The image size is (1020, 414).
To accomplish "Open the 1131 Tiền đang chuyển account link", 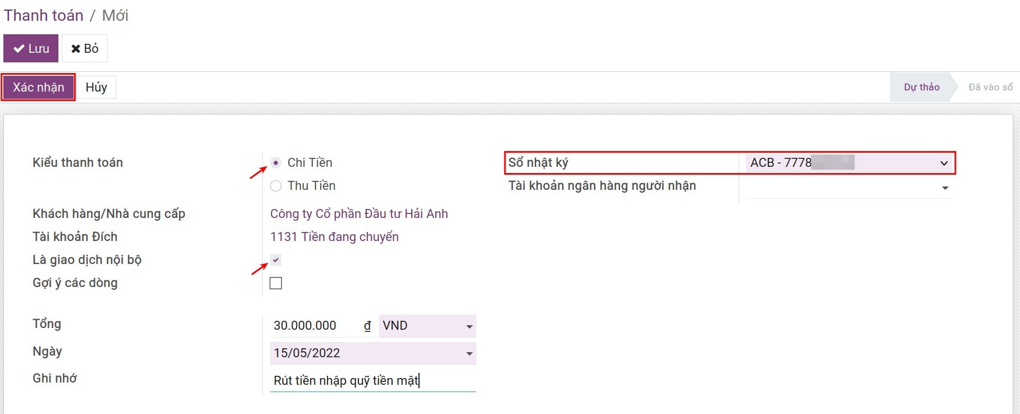I will (x=334, y=237).
